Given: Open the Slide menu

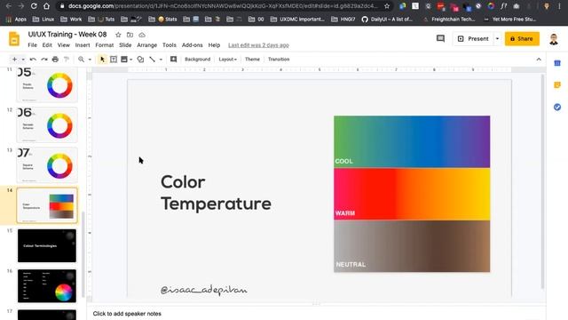Looking at the screenshot, I should (125, 45).
